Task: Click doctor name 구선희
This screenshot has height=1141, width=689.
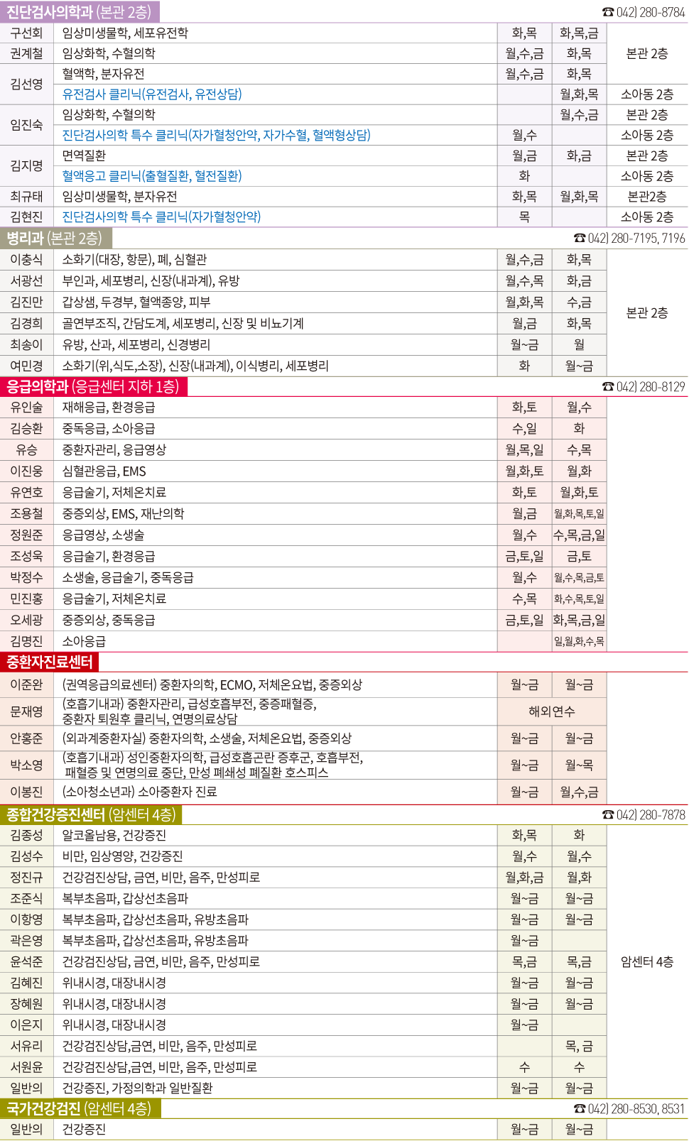Action: [x=26, y=33]
